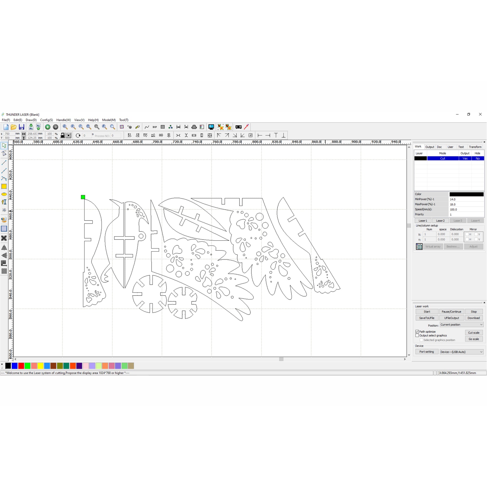Click the Save floppy disk icon
Screen dimensions: 487x487
point(22,127)
